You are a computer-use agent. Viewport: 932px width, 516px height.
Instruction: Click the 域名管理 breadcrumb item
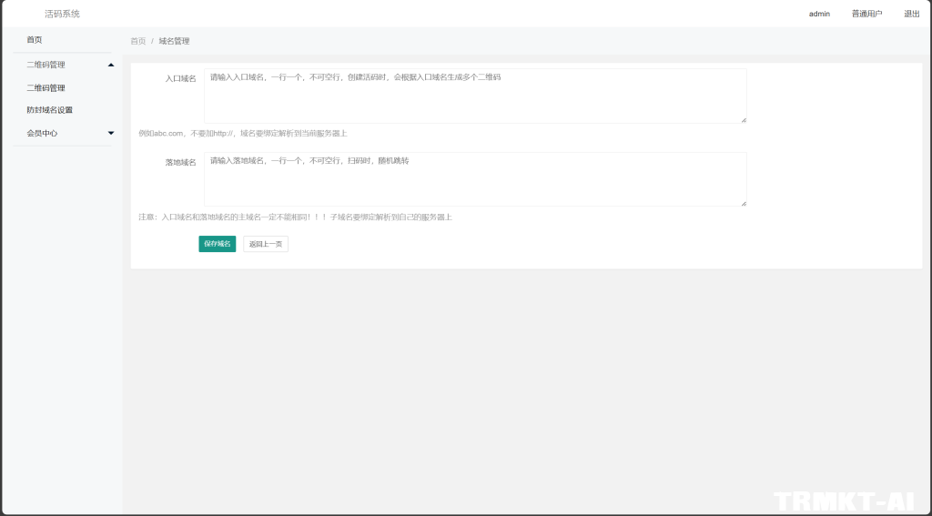(x=174, y=41)
